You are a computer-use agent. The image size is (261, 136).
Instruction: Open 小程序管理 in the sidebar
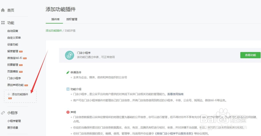pyautogui.click(x=14, y=121)
